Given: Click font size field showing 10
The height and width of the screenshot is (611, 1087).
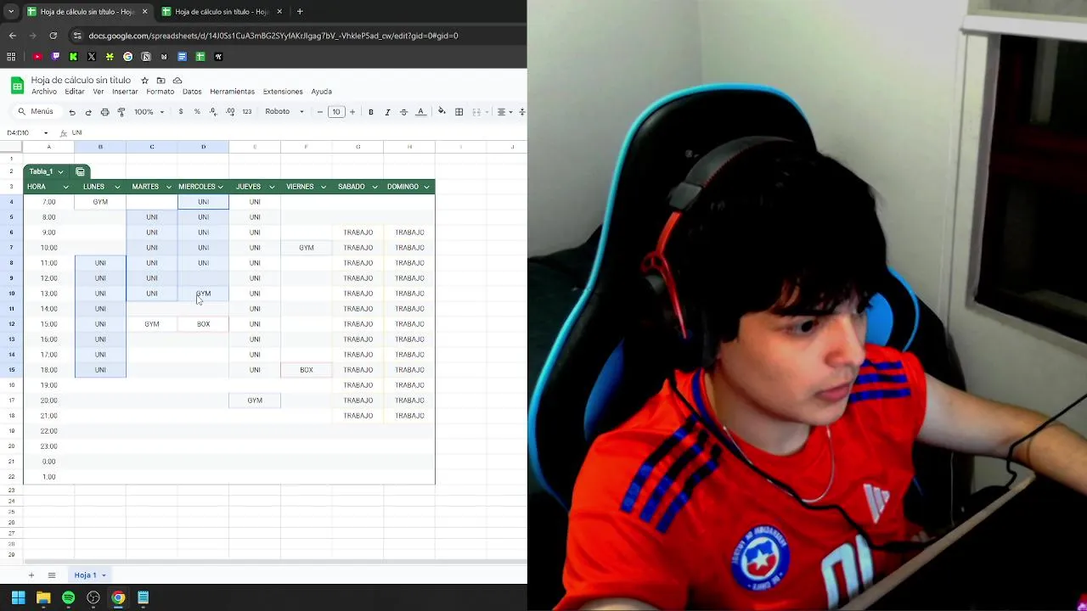Looking at the screenshot, I should 336,112.
